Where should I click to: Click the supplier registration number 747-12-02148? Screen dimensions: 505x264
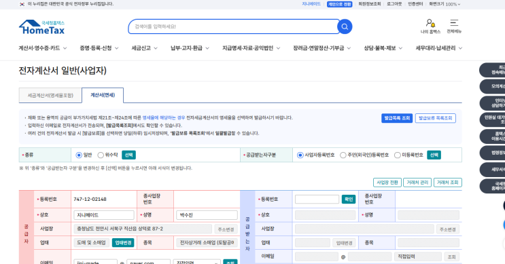coord(90,200)
